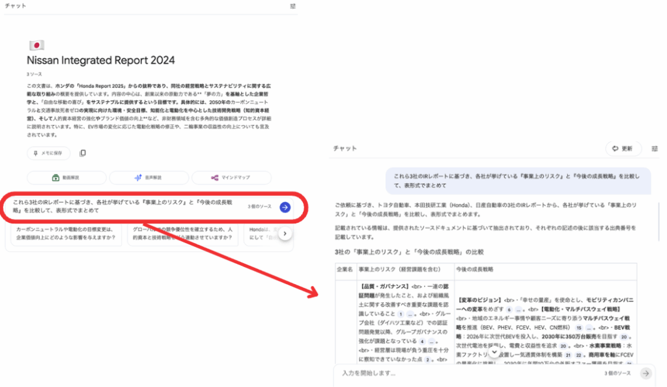The image size is (667, 387).
Task: Click the grey send arrow in right chat
Action: pos(646,373)
